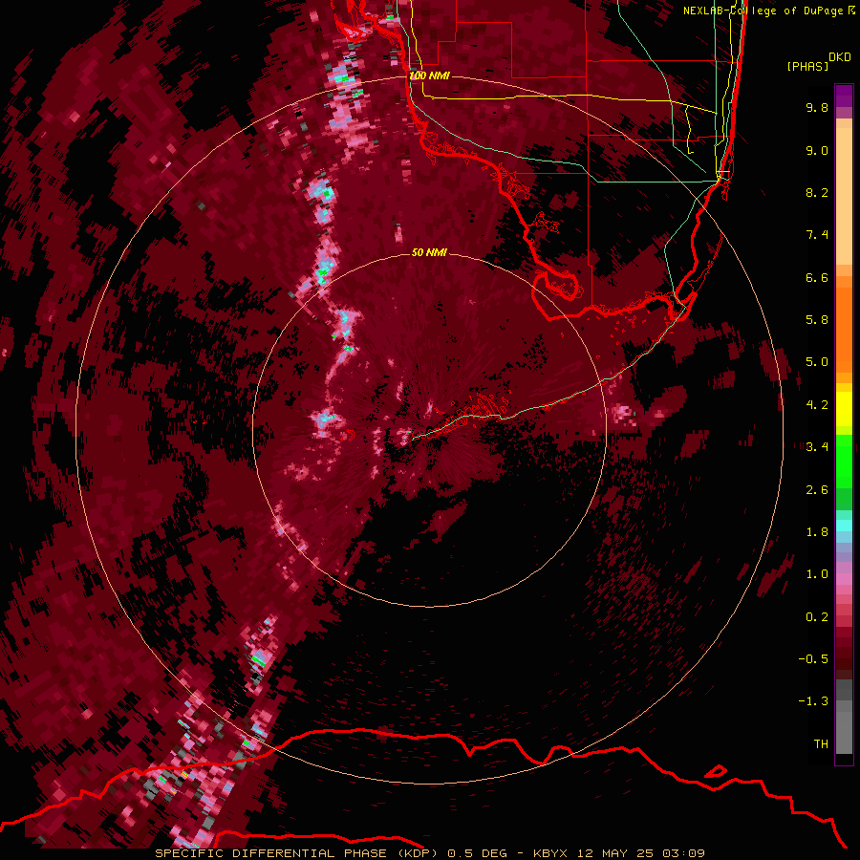
Task: Click the 0.2 color scale value
Action: pos(817,617)
